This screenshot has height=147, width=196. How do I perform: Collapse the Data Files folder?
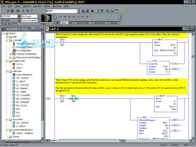pos(7,71)
